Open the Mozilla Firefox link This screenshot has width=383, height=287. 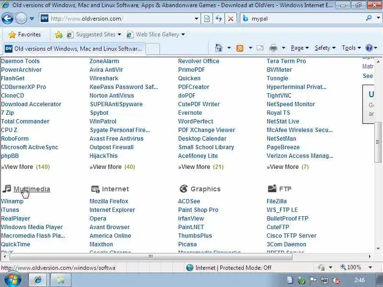[x=109, y=201]
